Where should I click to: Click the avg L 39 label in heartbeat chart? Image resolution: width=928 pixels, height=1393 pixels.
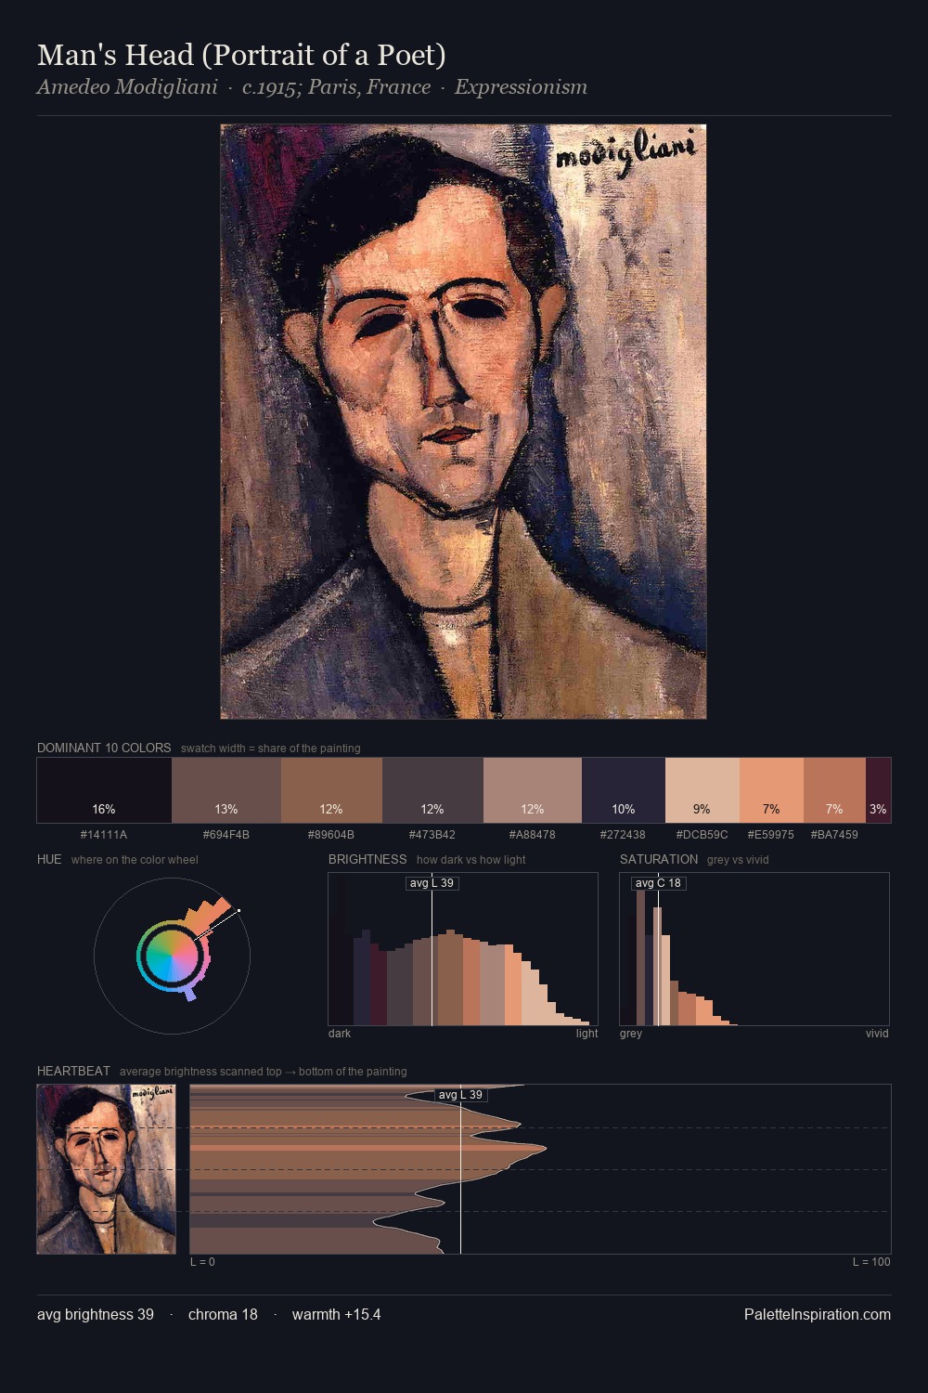[x=461, y=1095]
